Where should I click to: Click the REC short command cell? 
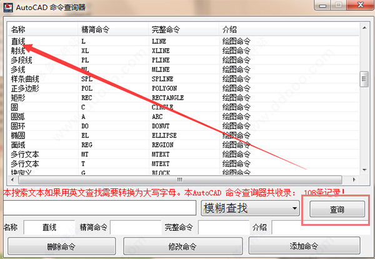[x=87, y=98]
